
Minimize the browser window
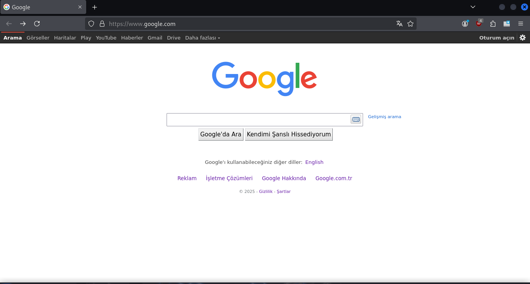(502, 7)
